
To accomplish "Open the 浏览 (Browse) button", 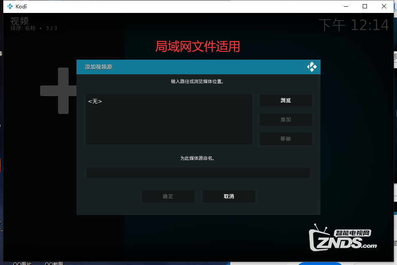I will click(285, 100).
